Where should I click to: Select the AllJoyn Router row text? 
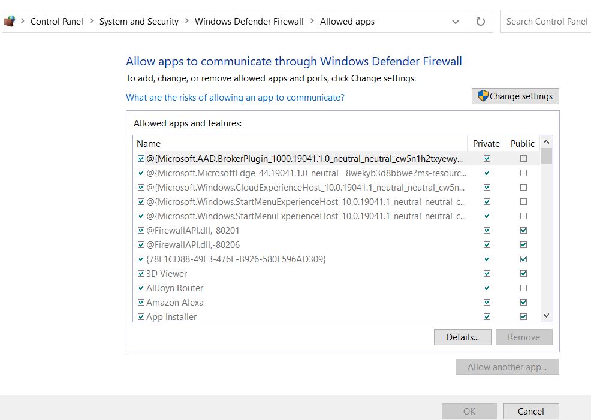[x=174, y=288]
